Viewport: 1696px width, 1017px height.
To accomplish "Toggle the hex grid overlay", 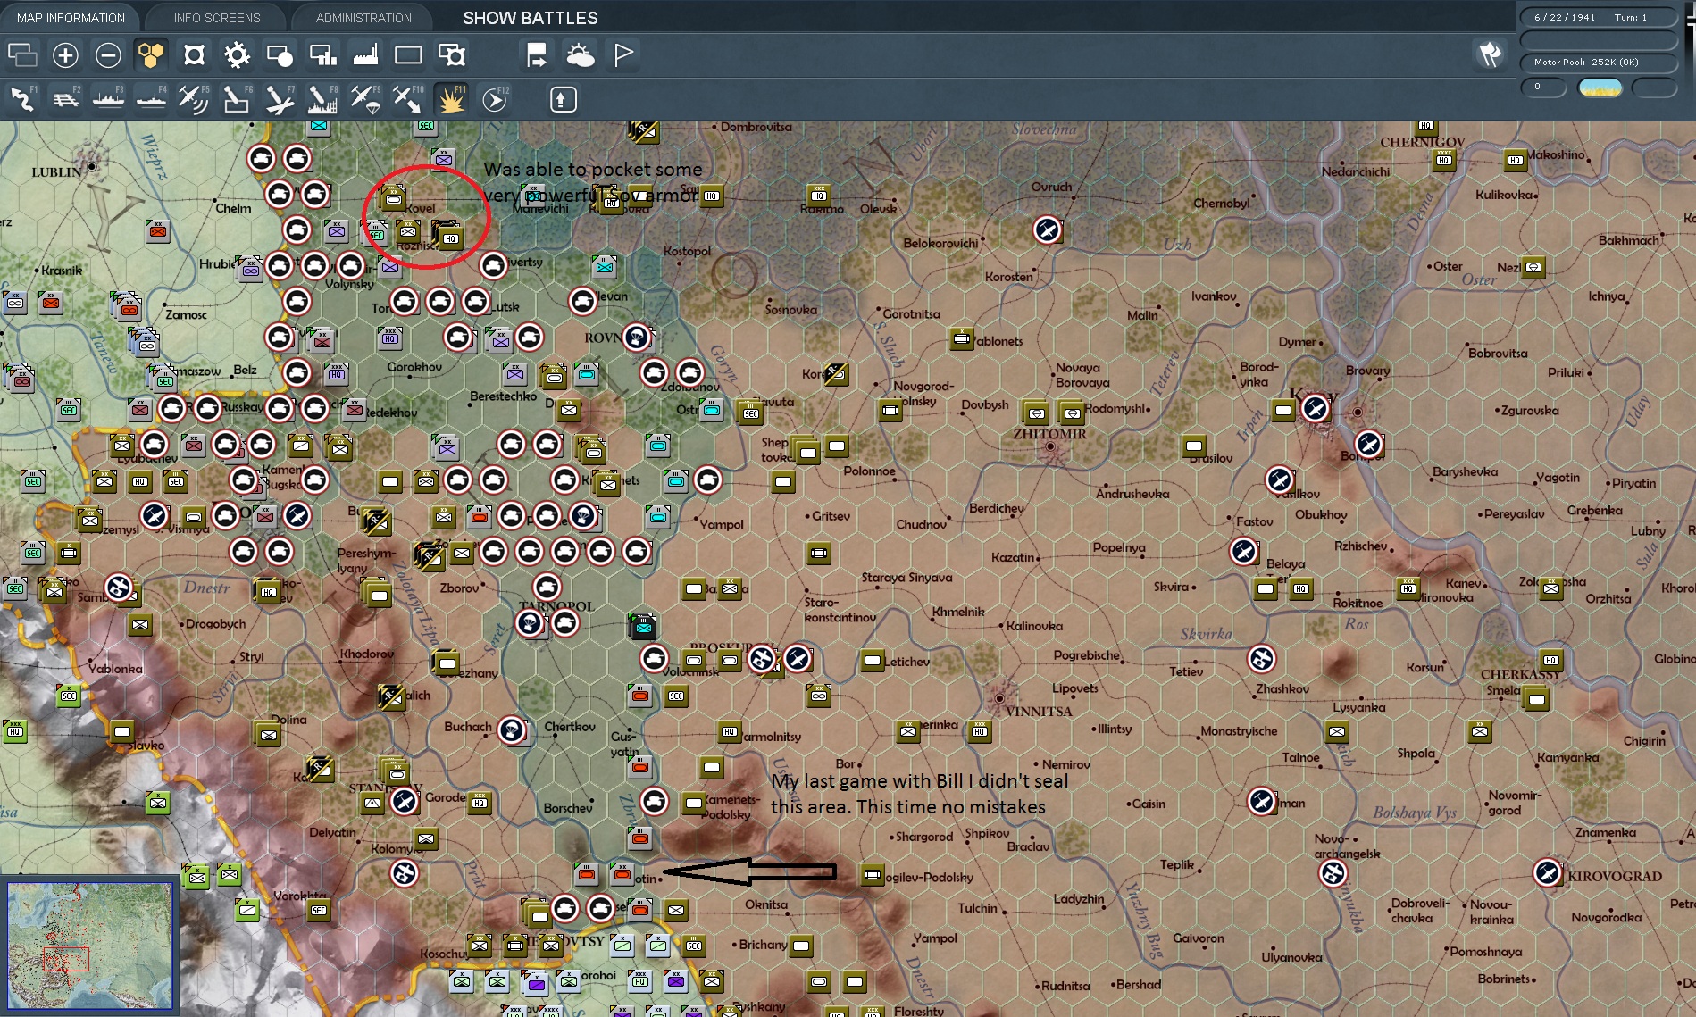I will [x=151, y=55].
